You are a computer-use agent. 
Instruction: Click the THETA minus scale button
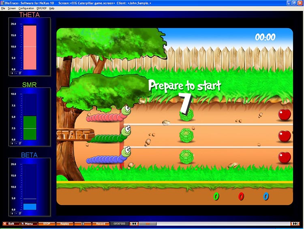[x=16, y=73]
